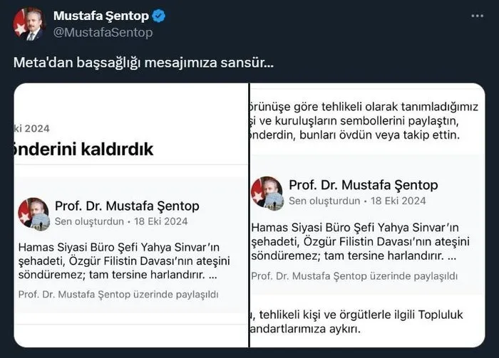The height and width of the screenshot is (358, 499).
Task: Click the tweet author's profile avatar
Action: (28, 23)
